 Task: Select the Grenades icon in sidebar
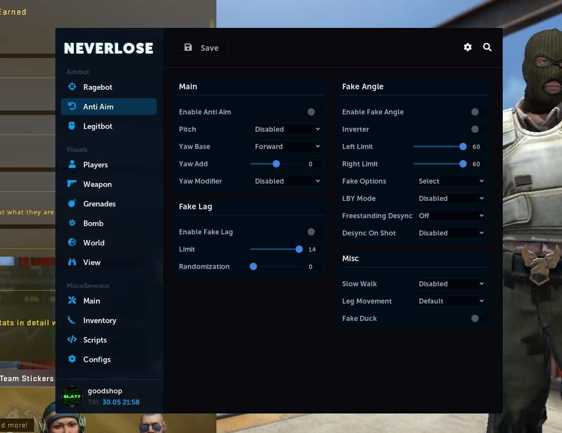72,204
